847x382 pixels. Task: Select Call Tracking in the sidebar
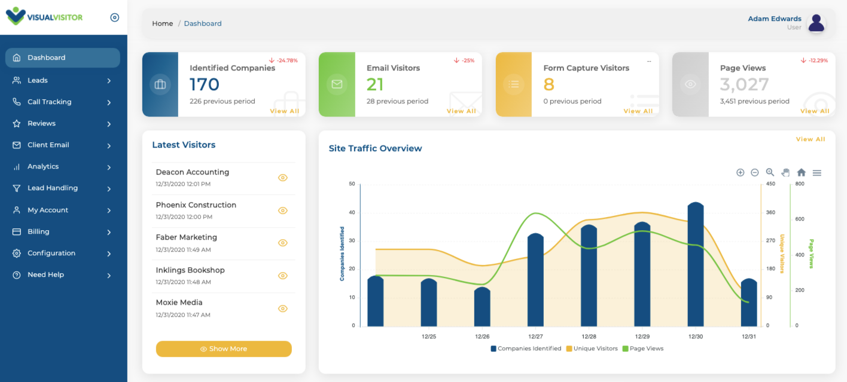(x=50, y=102)
